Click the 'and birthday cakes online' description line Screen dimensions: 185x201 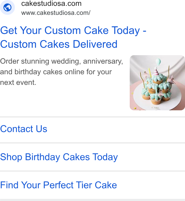[x=56, y=72]
